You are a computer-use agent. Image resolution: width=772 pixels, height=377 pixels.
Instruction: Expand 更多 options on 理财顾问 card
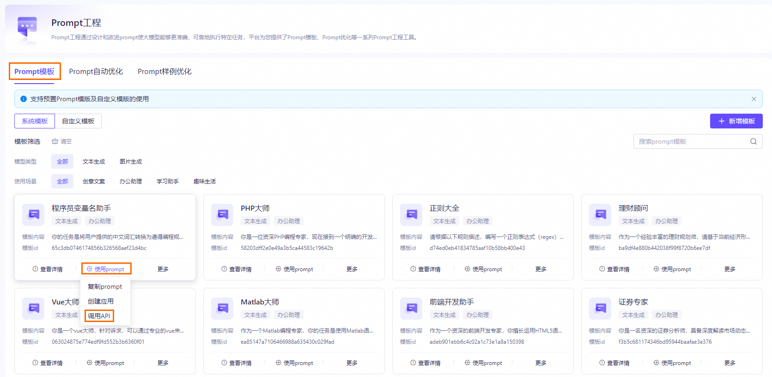729,269
